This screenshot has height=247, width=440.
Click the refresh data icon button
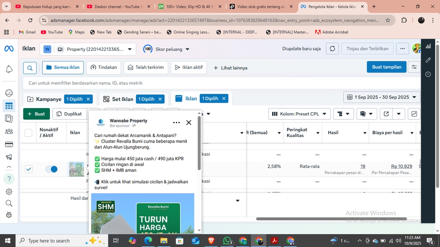coord(332,49)
